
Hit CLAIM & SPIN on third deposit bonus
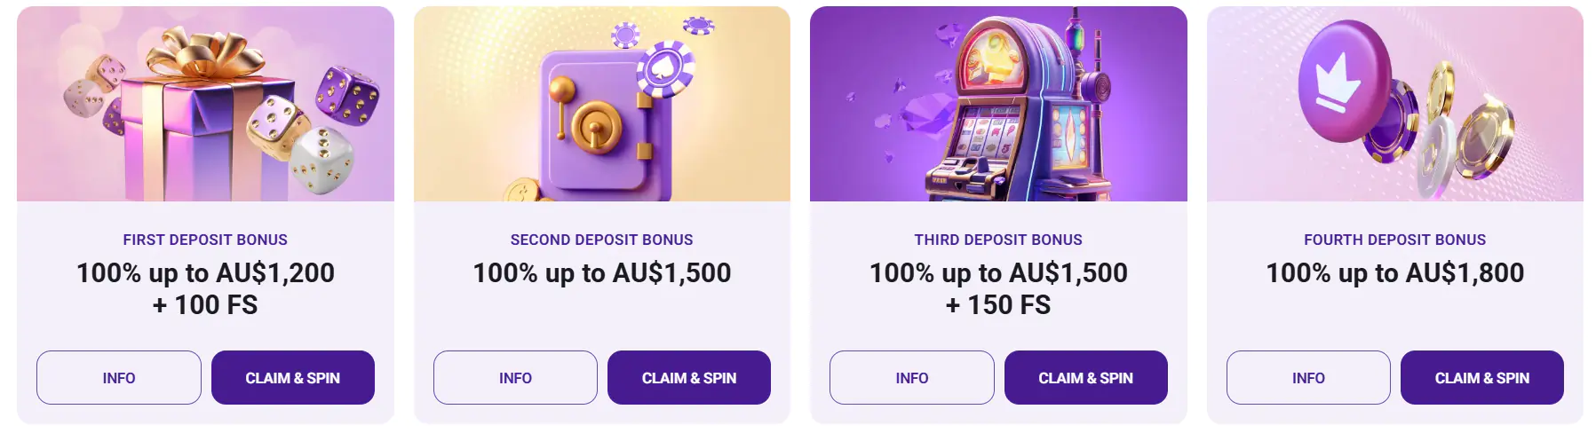[x=1085, y=378]
